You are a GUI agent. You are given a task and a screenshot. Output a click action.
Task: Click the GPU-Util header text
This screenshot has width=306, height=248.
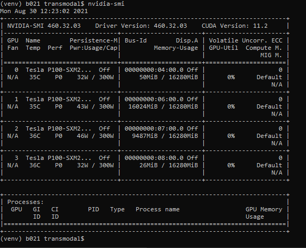223,48
